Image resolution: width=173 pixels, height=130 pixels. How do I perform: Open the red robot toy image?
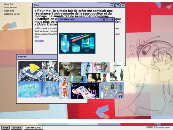coord(105,77)
